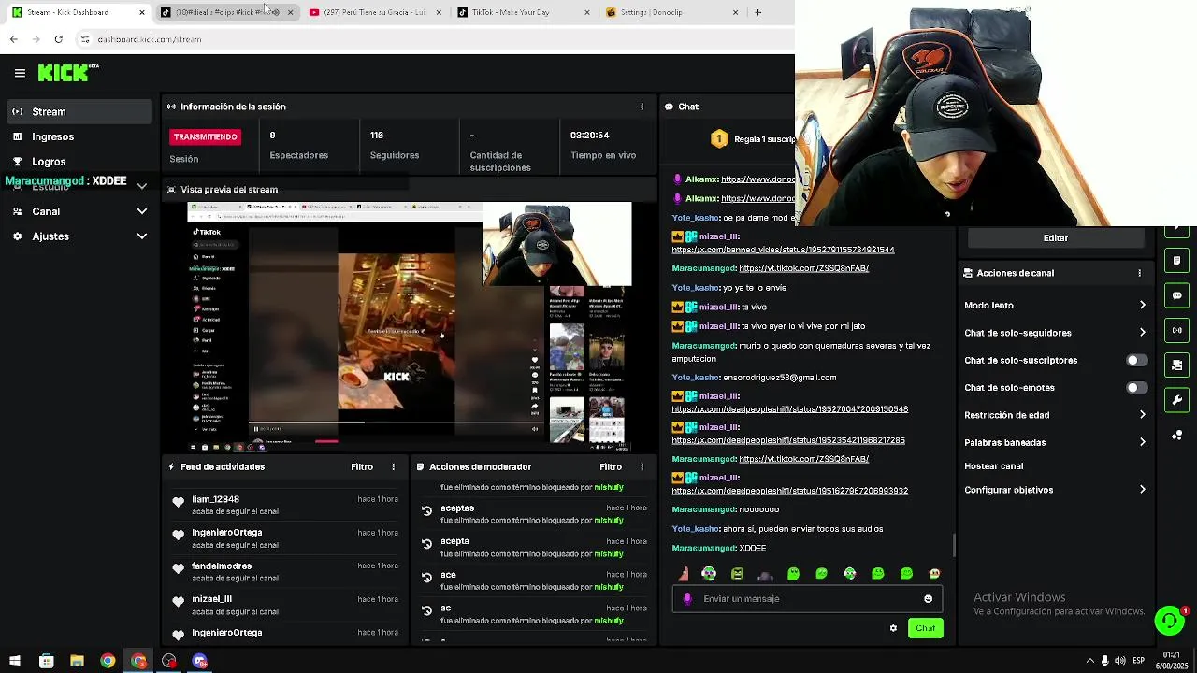The width and height of the screenshot is (1197, 673).
Task: Toggle Chat de solo-suscriptores switch
Action: 1136,360
